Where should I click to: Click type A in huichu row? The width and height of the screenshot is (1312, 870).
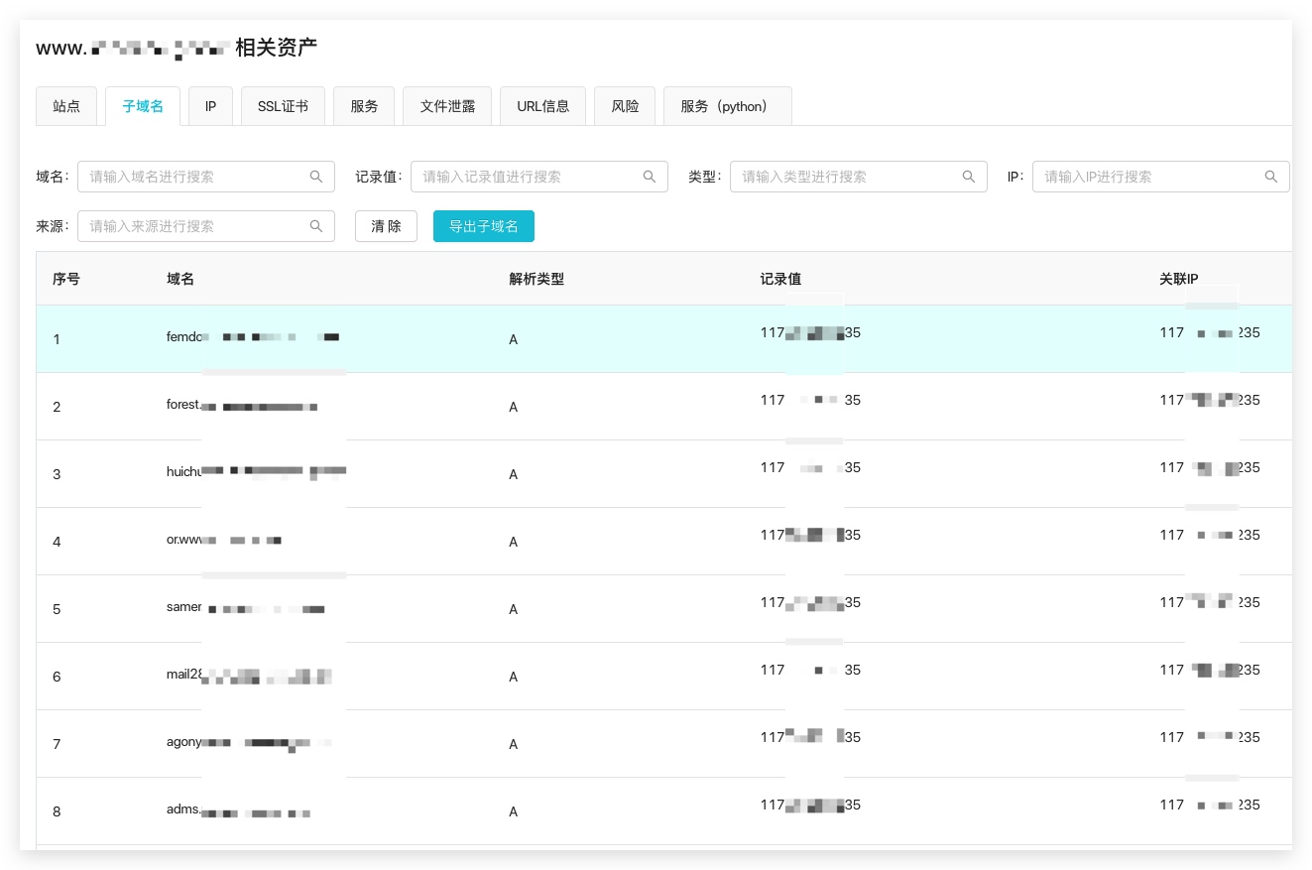coord(514,474)
